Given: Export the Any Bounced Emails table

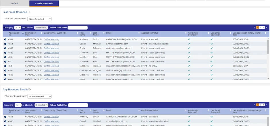Looking at the screenshot, I should [30, 89].
